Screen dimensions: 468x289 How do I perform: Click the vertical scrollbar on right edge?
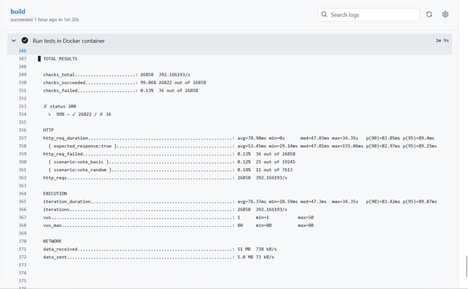point(465,266)
